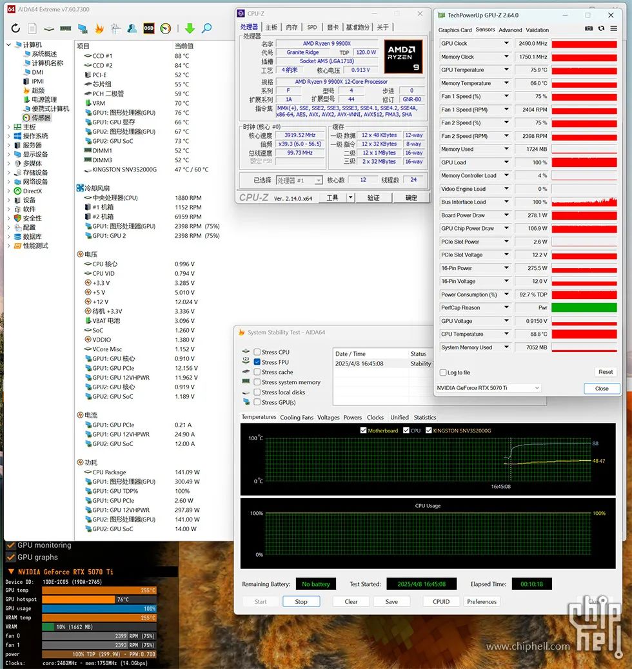
Task: Click the 冷却风扇 section fan icon
Action: click(80, 188)
